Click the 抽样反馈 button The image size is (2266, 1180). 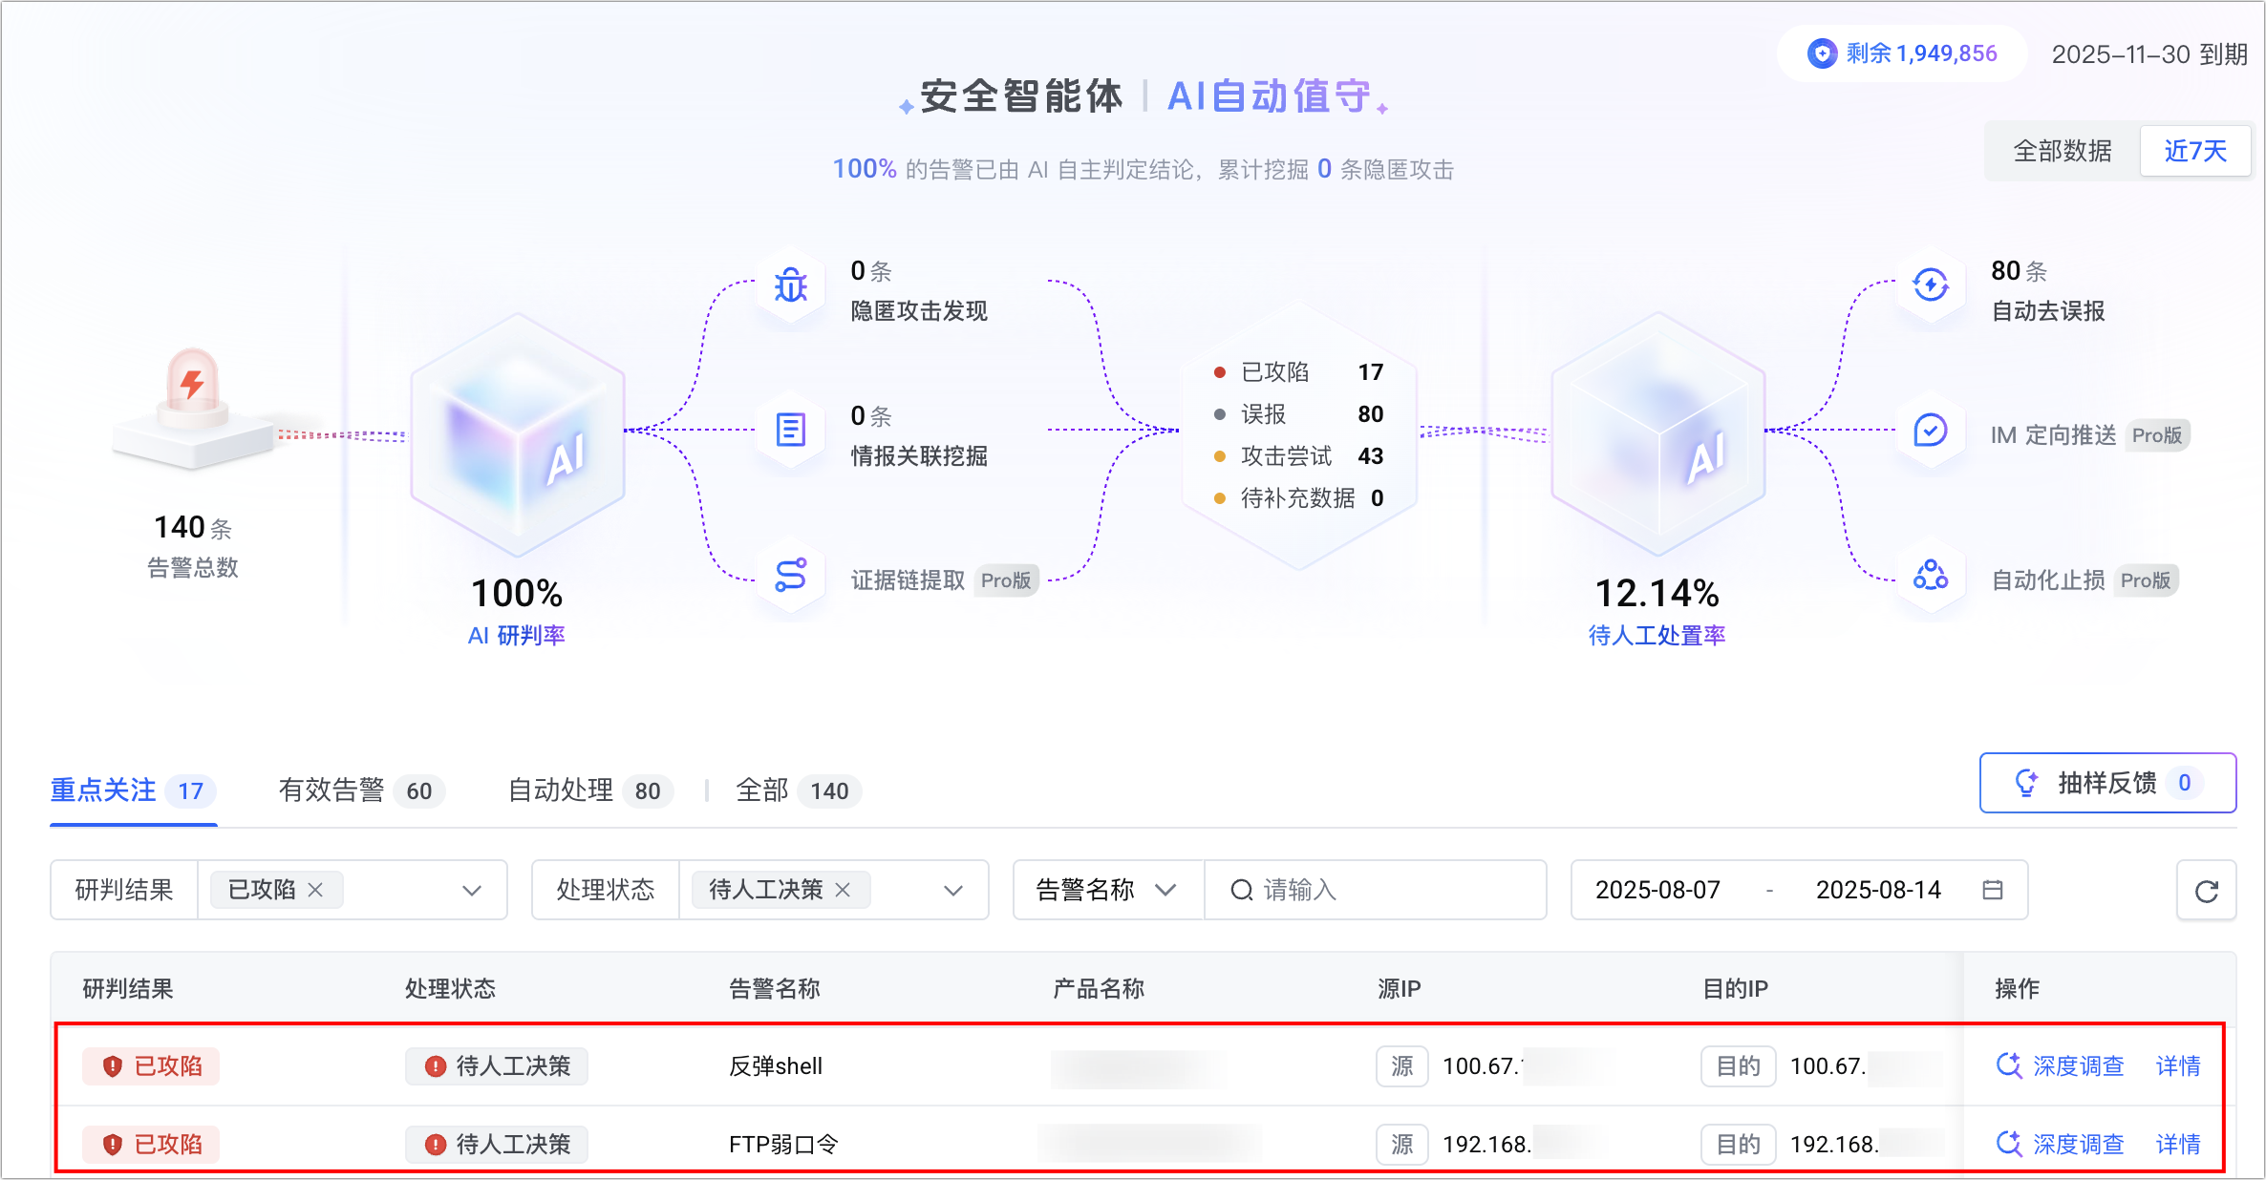point(2106,783)
